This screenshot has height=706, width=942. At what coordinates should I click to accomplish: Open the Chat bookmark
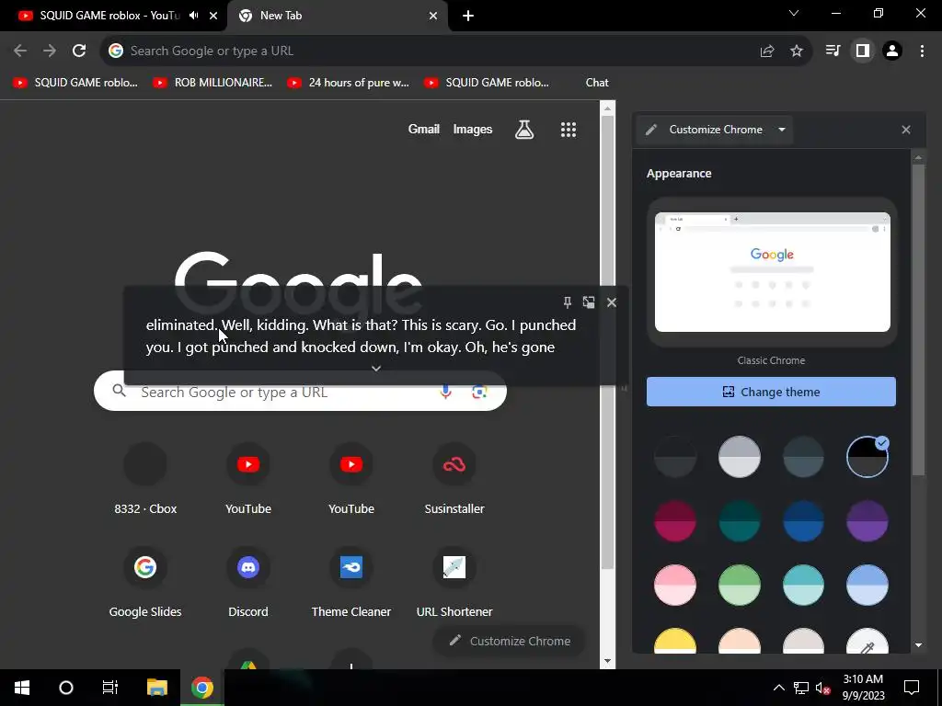click(x=596, y=83)
